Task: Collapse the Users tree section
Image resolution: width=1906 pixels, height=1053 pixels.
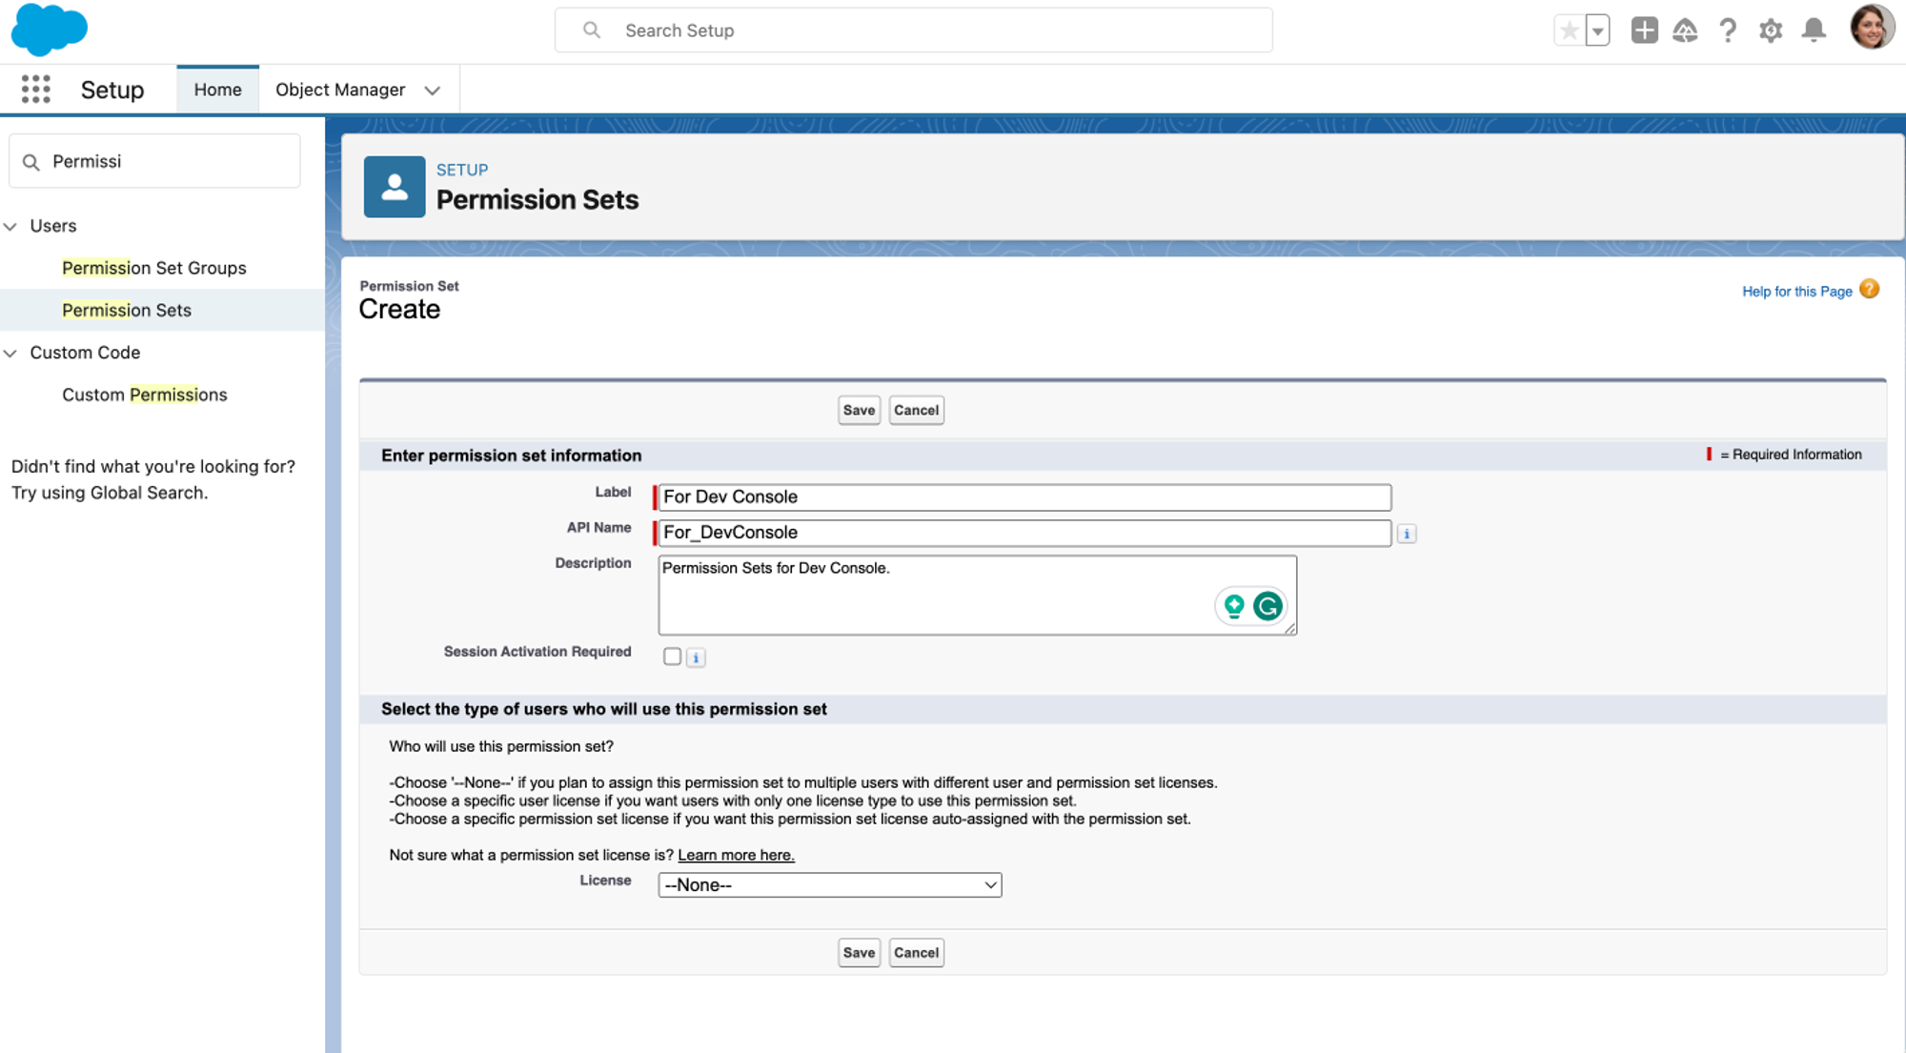Action: [11, 227]
